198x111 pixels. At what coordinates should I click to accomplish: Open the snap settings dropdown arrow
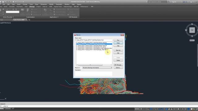click(146, 109)
